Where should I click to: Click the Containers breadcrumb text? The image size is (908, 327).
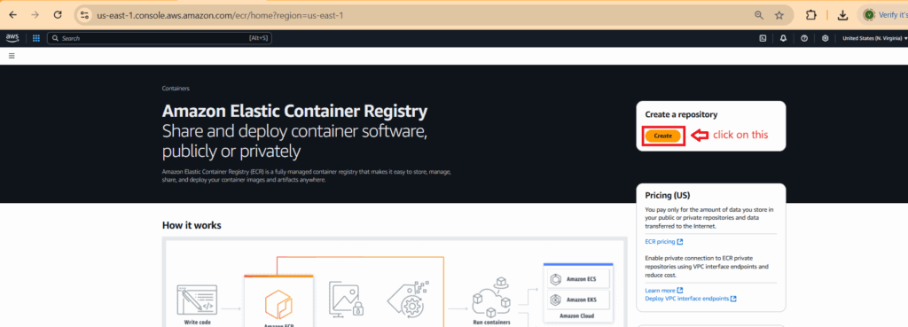click(176, 89)
